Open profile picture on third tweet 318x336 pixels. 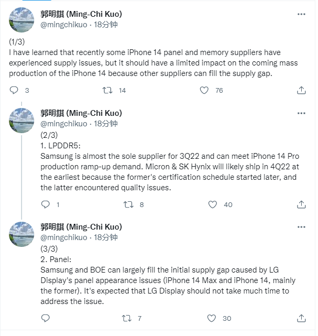pyautogui.click(x=22, y=234)
